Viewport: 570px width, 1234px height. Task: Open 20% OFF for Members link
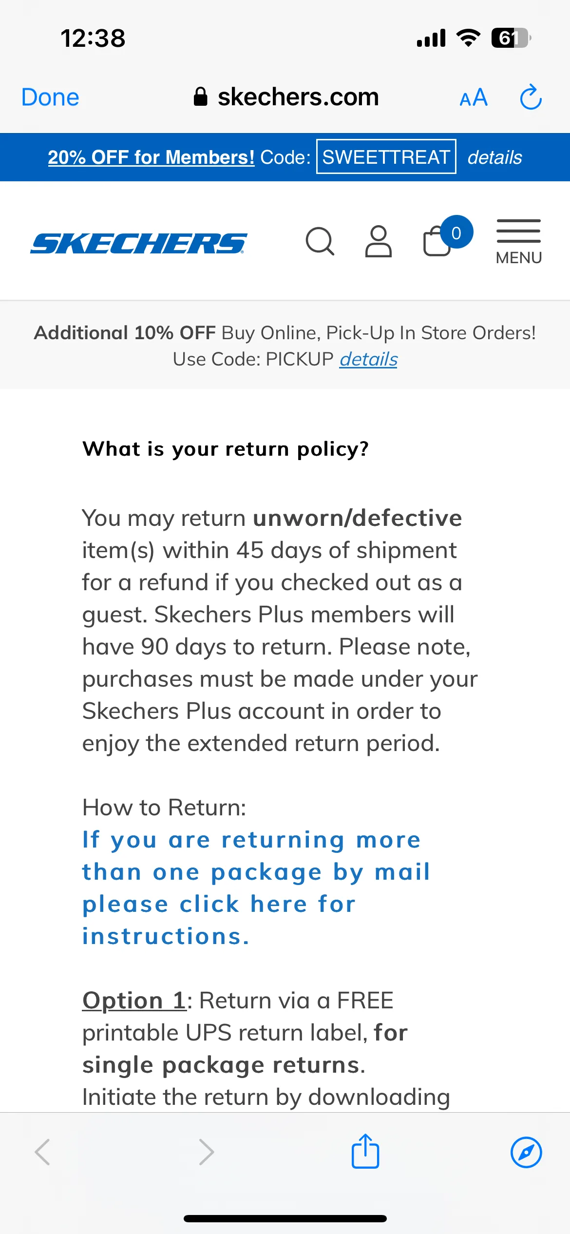(151, 157)
